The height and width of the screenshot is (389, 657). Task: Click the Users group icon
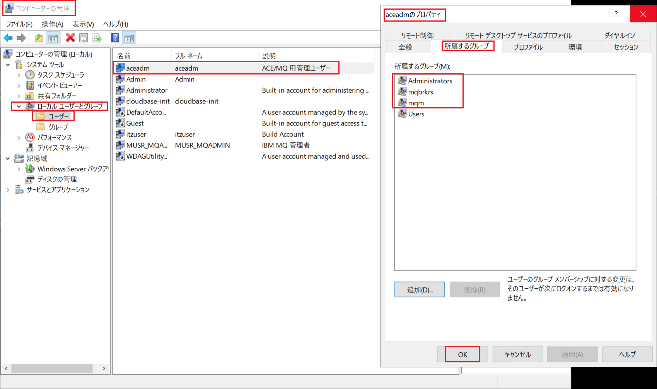[x=402, y=114]
